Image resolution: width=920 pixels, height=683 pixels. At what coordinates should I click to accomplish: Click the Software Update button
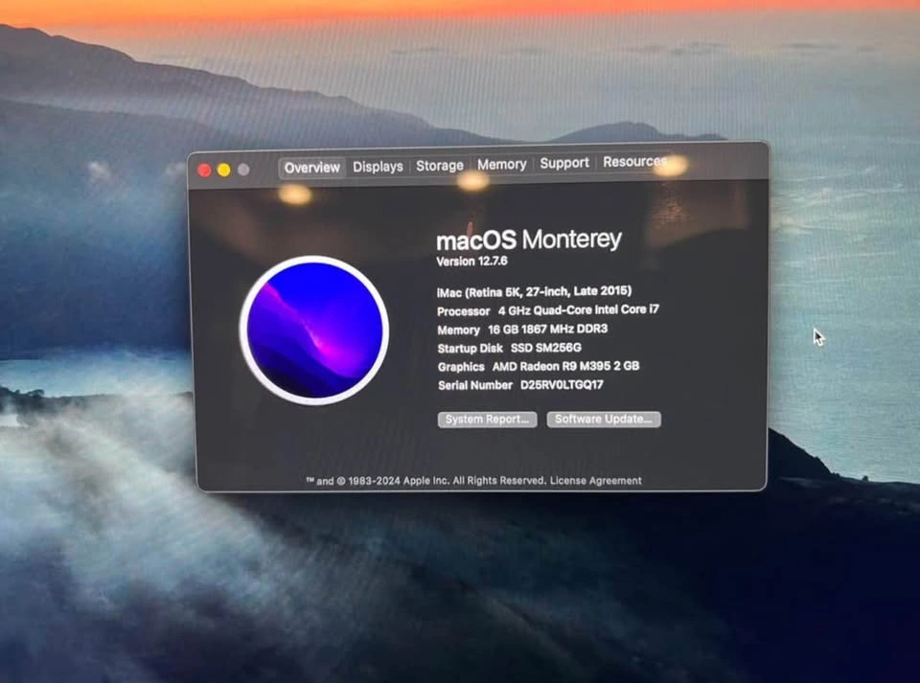[604, 419]
